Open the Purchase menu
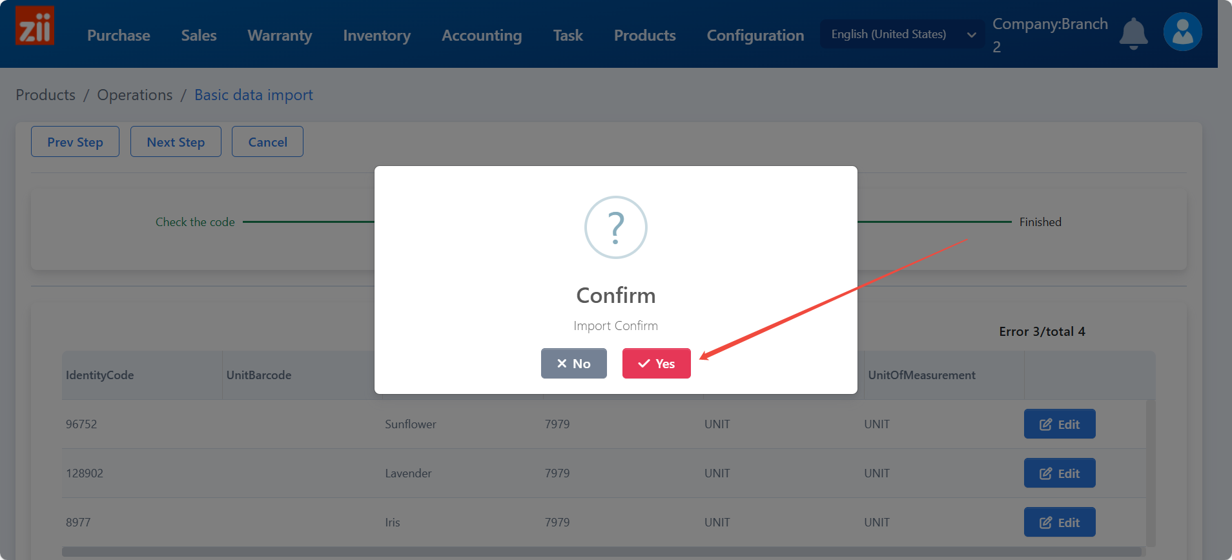 pos(119,36)
